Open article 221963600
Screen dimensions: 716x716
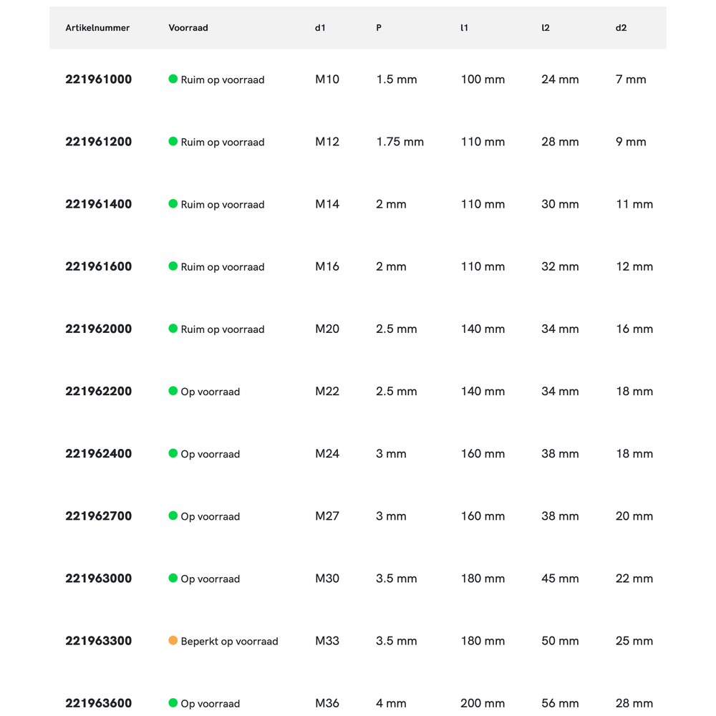tap(99, 703)
